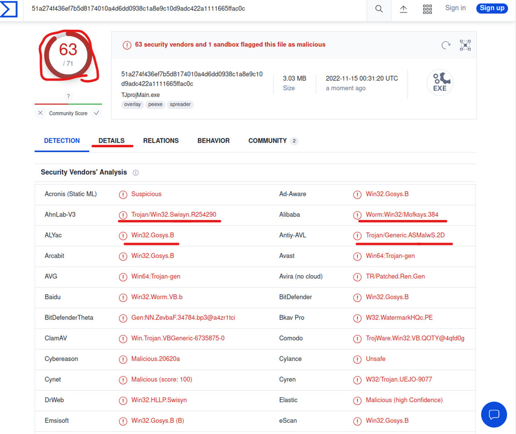Screen dimensions: 516x434
Task: Click the warning icon next to Trojan/Win32.Swisyn.R254290
Action: (x=123, y=215)
